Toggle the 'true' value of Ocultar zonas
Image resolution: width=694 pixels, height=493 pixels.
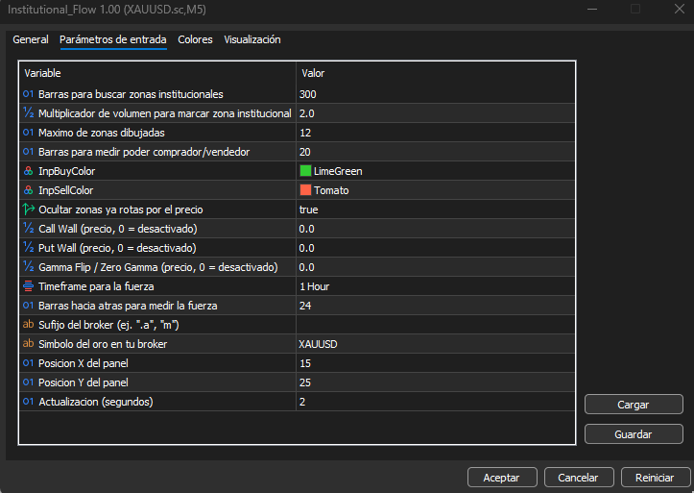tap(436, 210)
